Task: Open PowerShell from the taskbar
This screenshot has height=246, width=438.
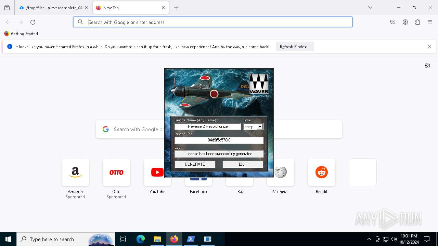Action: 191,239
